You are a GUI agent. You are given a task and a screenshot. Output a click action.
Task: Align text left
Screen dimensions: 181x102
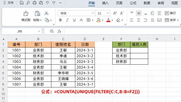pyautogui.click(x=132, y=20)
